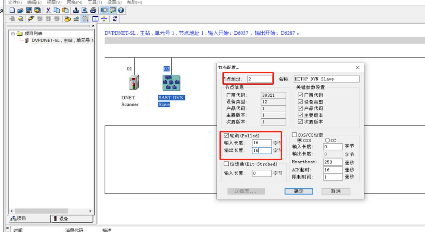The image size is (425, 232).
Task: Uncheck the 次要版本 key parameter checkbox
Action: coord(300,121)
